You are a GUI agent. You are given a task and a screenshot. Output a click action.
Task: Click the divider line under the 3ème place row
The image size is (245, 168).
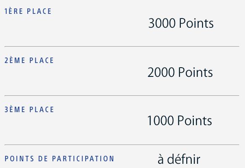click(122, 145)
